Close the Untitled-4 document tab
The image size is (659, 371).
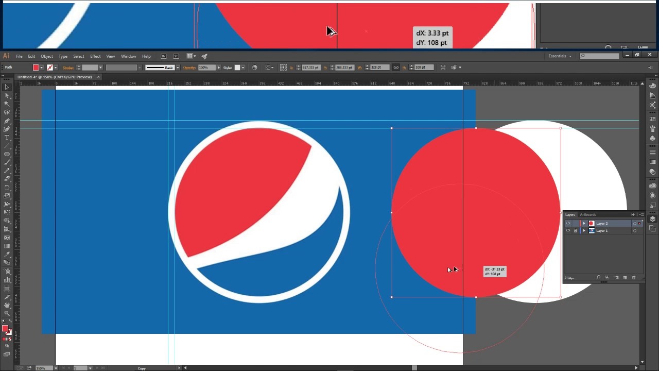tap(98, 77)
